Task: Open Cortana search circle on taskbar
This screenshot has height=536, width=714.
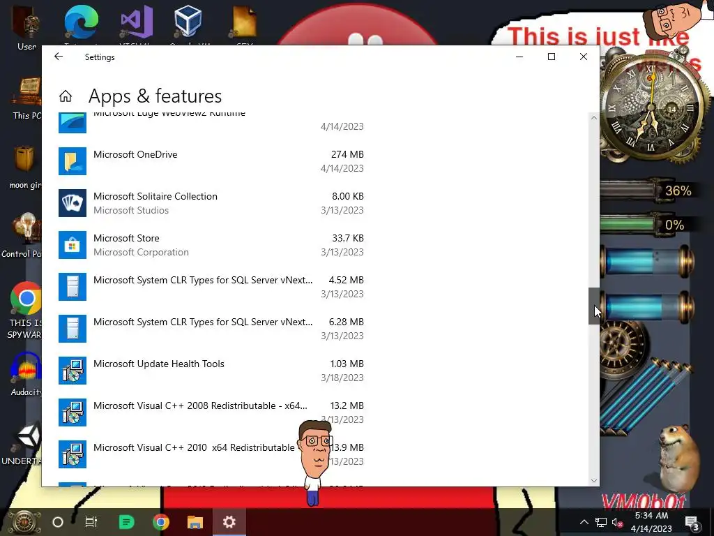Action: pyautogui.click(x=58, y=522)
